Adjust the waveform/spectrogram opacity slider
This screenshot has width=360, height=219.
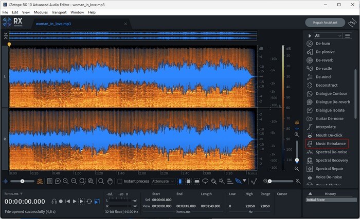[x=22, y=181]
